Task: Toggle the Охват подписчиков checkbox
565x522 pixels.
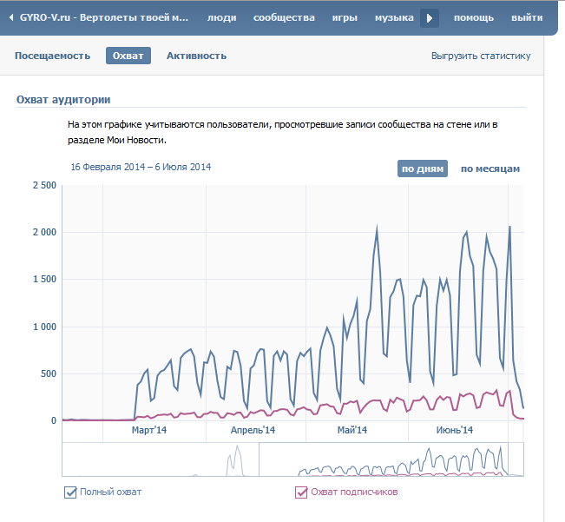Action: click(301, 492)
